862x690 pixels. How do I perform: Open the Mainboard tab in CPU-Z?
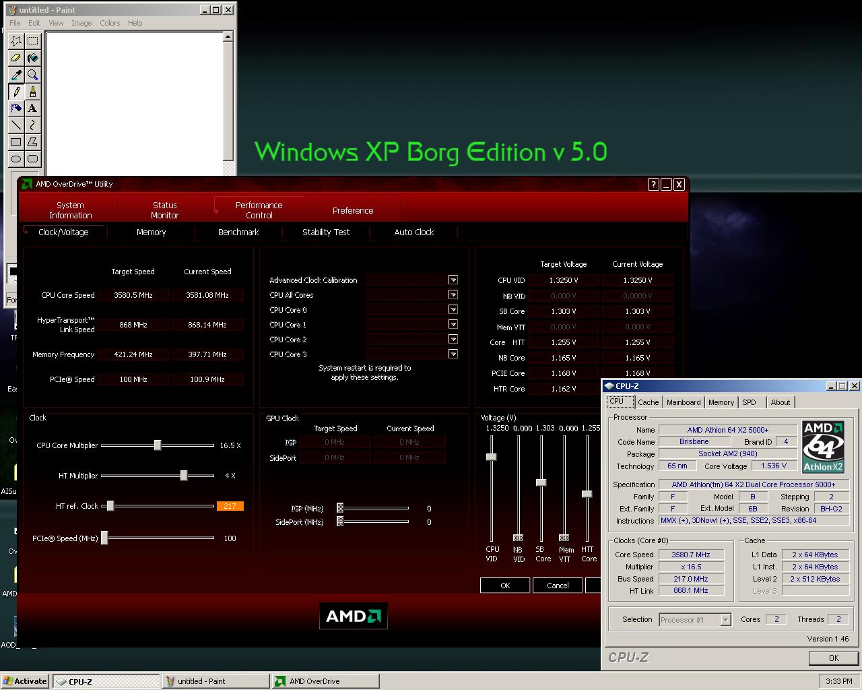pos(684,402)
